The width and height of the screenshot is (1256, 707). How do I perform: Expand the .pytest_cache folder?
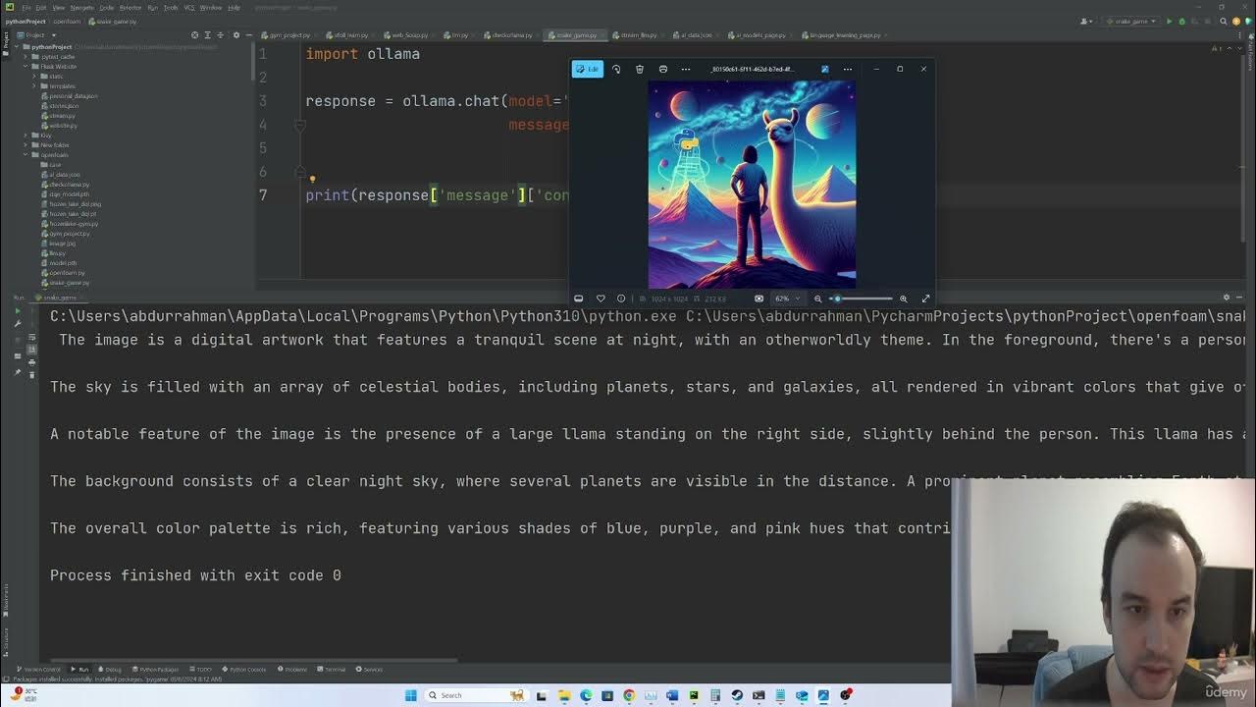pyautogui.click(x=26, y=57)
